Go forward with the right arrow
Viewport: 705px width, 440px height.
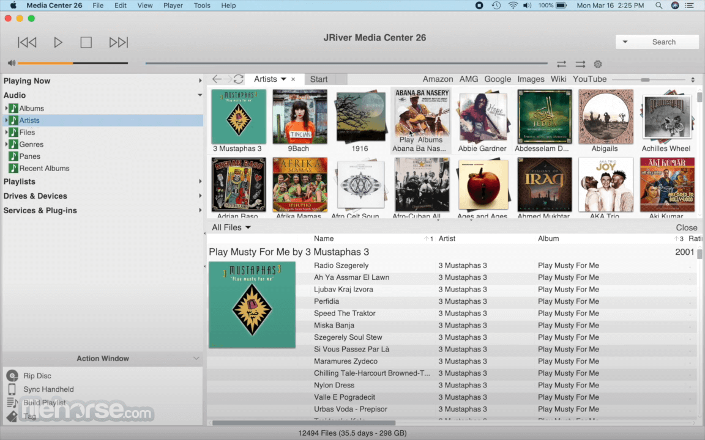coord(228,79)
